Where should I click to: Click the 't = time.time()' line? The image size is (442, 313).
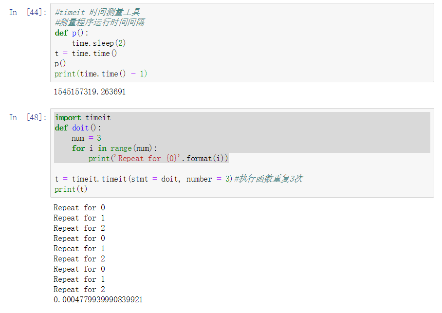click(x=86, y=53)
